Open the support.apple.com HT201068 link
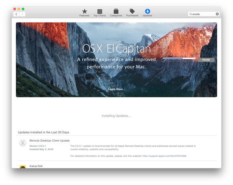This screenshot has width=233, height=185. coord(164,156)
